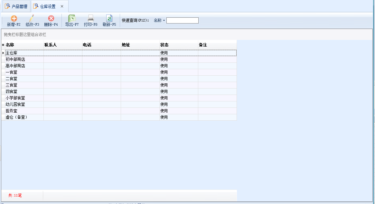Screen dimensions: 375x204
Task: Click the 删除-F4 red delete icon
Action: coord(51,19)
